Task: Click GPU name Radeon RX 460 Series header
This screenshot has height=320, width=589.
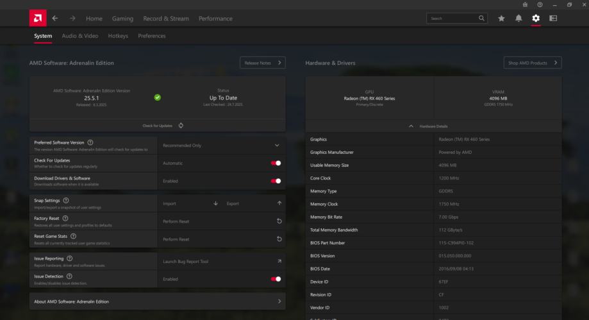Action: [369, 99]
